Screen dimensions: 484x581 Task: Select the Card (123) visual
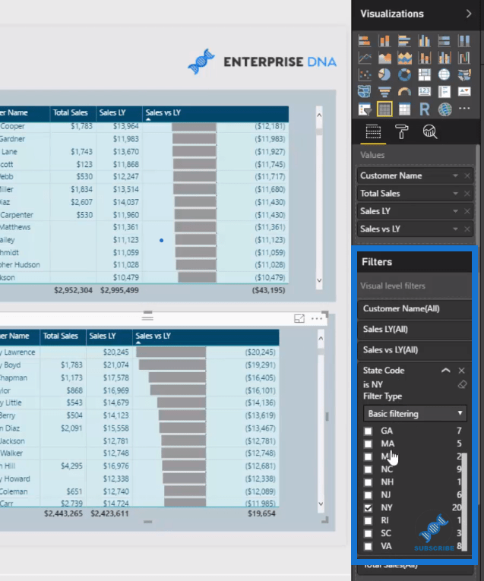click(x=424, y=92)
